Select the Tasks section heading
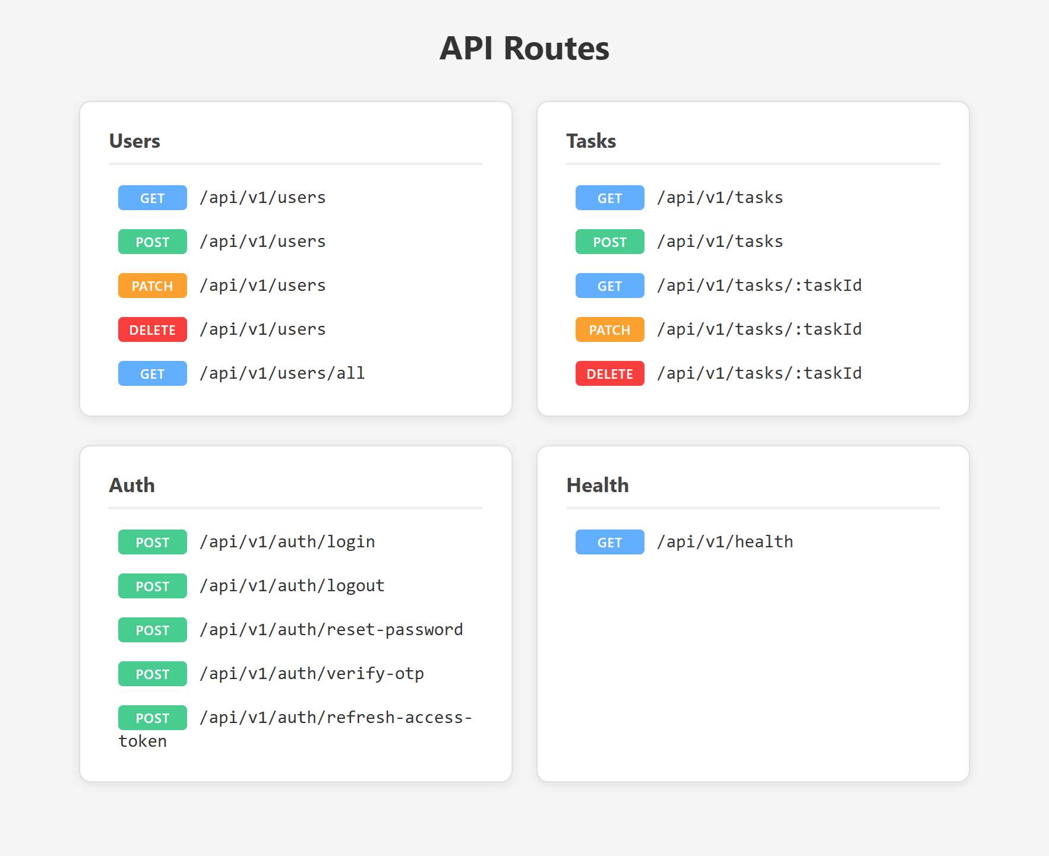The width and height of the screenshot is (1049, 856). pyautogui.click(x=591, y=141)
